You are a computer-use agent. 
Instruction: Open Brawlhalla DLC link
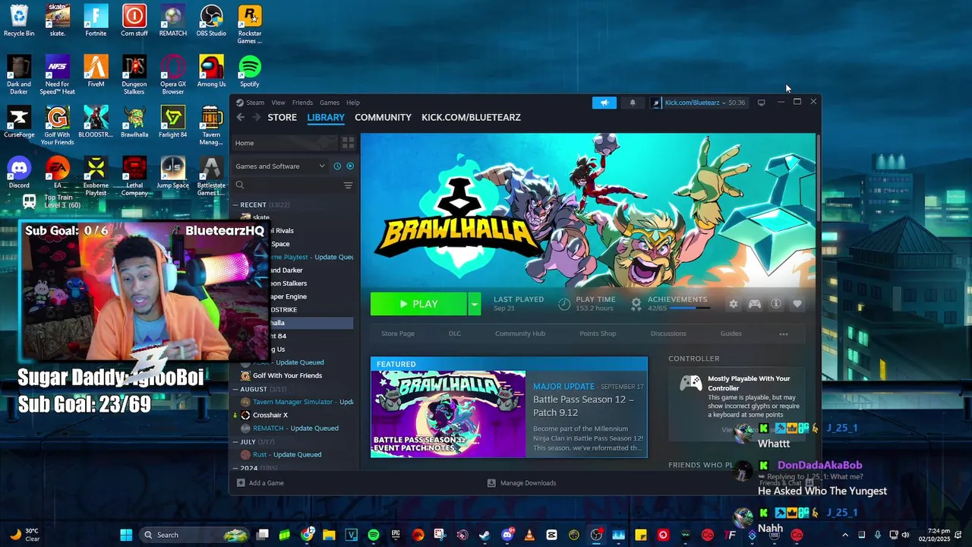pos(455,334)
